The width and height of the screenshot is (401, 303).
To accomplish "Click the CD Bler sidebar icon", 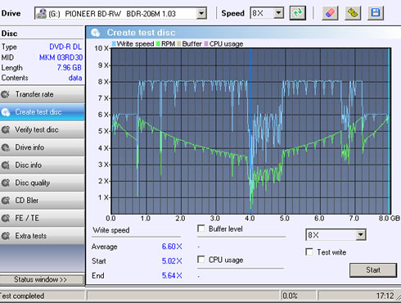I will [x=5, y=201].
